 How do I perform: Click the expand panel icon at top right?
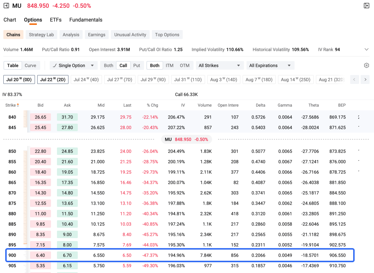coord(367,6)
